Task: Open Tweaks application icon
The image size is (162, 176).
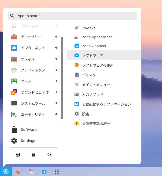Action: pyautogui.click(x=77, y=28)
